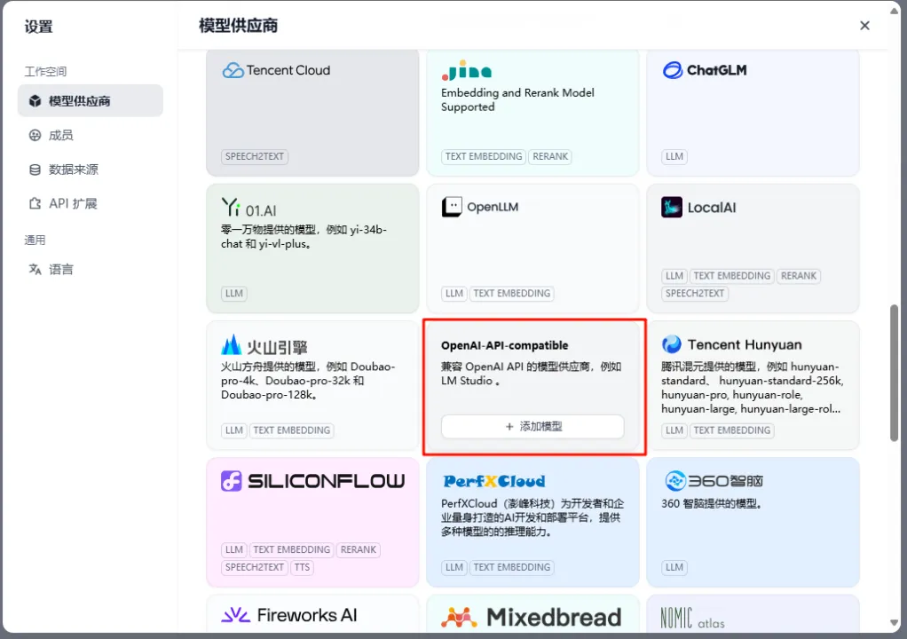The image size is (907, 639).
Task: Click the SiliconFlow logo
Action: (x=313, y=480)
